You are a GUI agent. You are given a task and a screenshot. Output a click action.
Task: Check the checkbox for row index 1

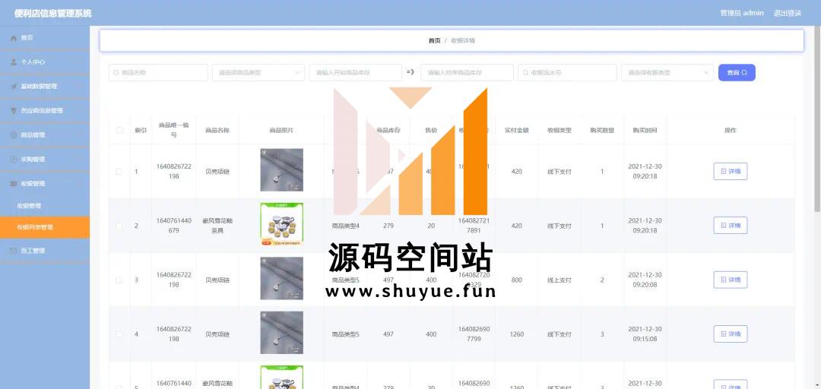click(x=119, y=172)
